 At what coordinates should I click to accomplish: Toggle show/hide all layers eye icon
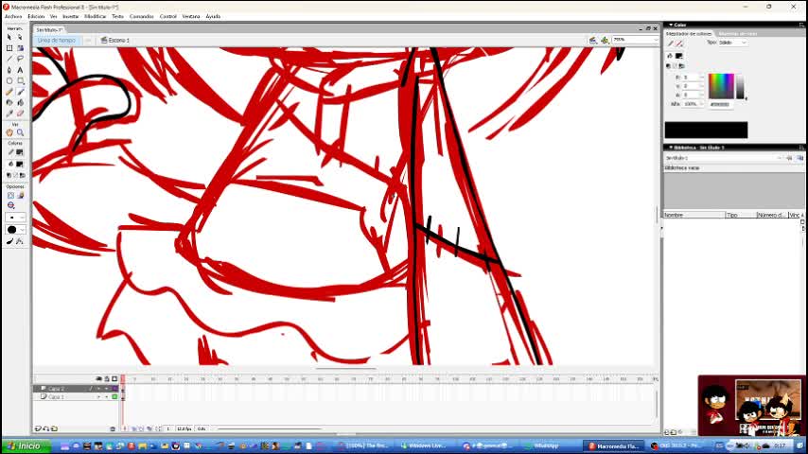(x=97, y=379)
